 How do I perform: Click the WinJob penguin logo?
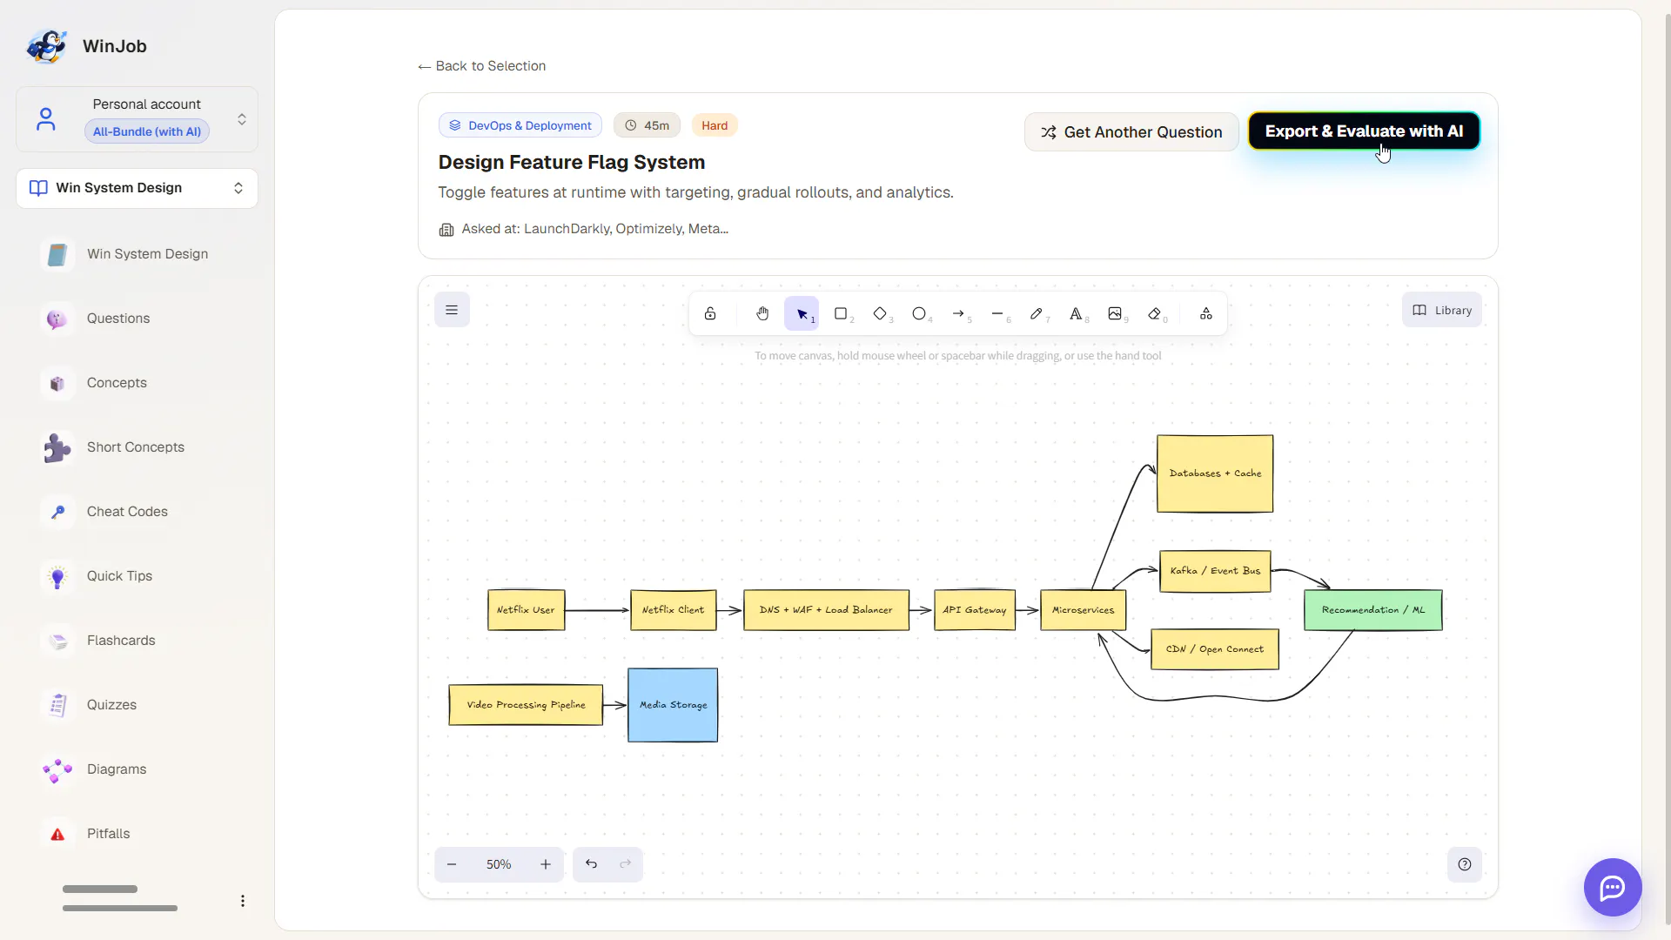(47, 46)
